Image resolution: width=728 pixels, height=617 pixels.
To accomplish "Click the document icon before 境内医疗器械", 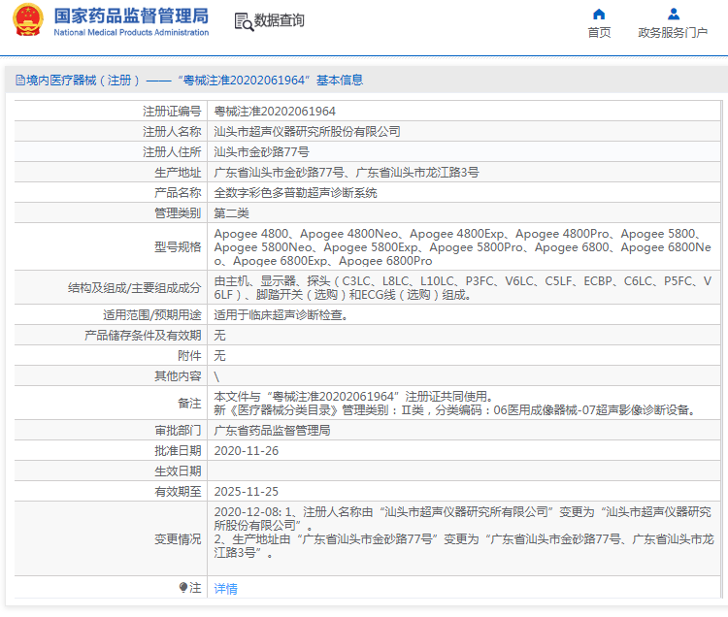I will click(x=20, y=81).
